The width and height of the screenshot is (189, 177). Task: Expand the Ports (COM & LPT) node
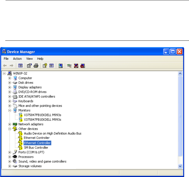pos(10,152)
